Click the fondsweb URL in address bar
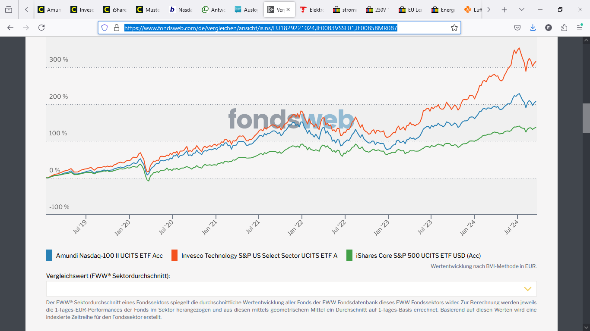This screenshot has width=590, height=331. (x=260, y=28)
